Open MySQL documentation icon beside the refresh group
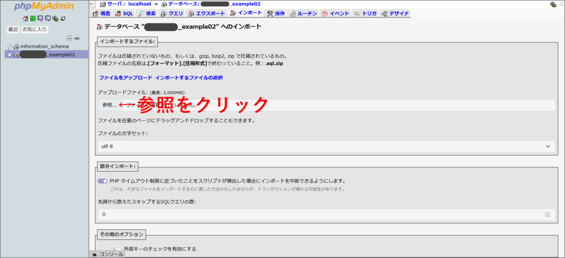The height and width of the screenshot is (258, 565). [48, 19]
